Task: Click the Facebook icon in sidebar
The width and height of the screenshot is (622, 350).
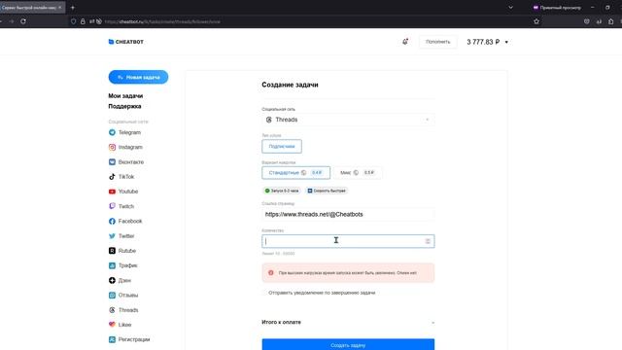Action: coord(112,221)
